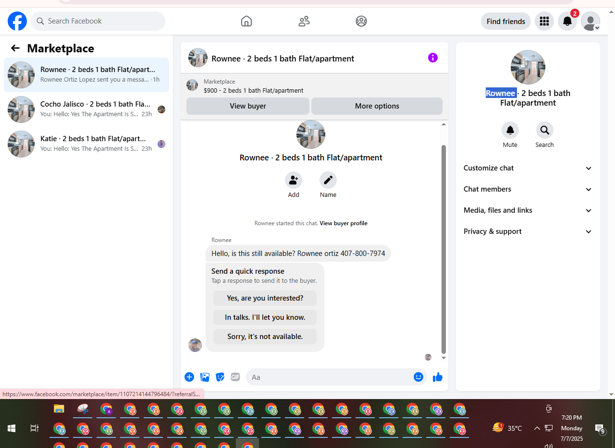This screenshot has width=615, height=448.
Task: Click the More options button
Action: click(x=377, y=106)
